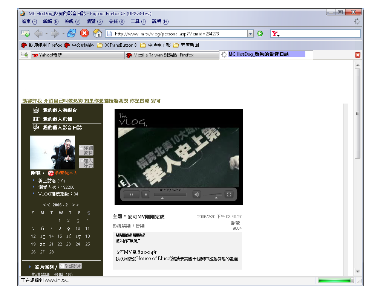Click the green Go button
The image size is (386, 296).
260,34
